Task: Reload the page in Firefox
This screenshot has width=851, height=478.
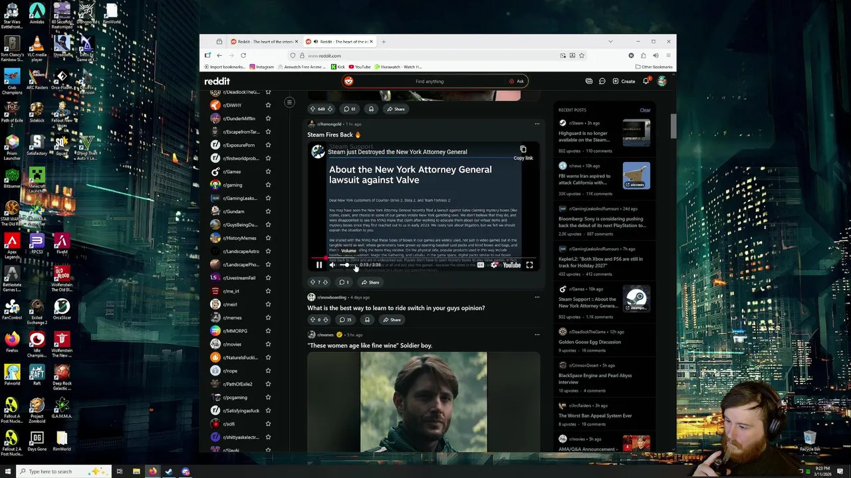Action: click(x=243, y=56)
